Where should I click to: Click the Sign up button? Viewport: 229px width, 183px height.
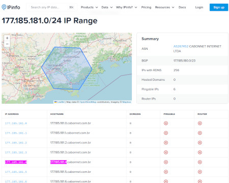coord(219,7)
